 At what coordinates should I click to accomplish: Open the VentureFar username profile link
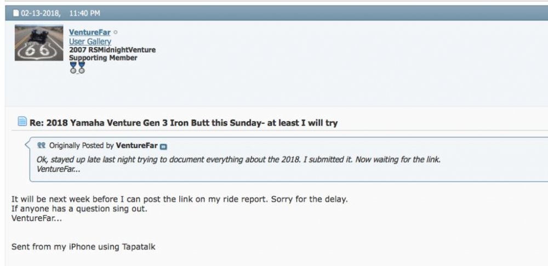tap(90, 33)
